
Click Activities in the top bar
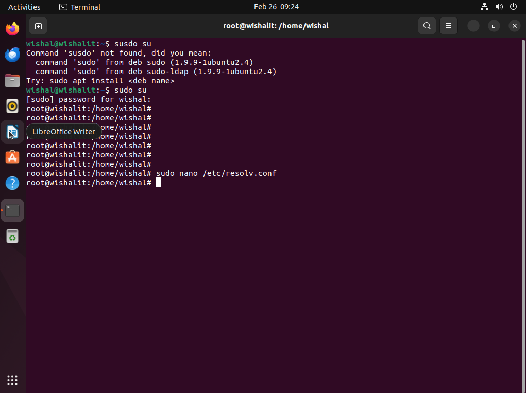click(x=24, y=7)
